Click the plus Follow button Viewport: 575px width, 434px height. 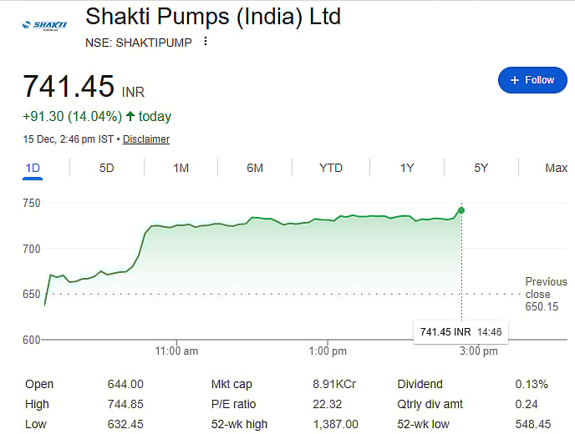pos(532,80)
